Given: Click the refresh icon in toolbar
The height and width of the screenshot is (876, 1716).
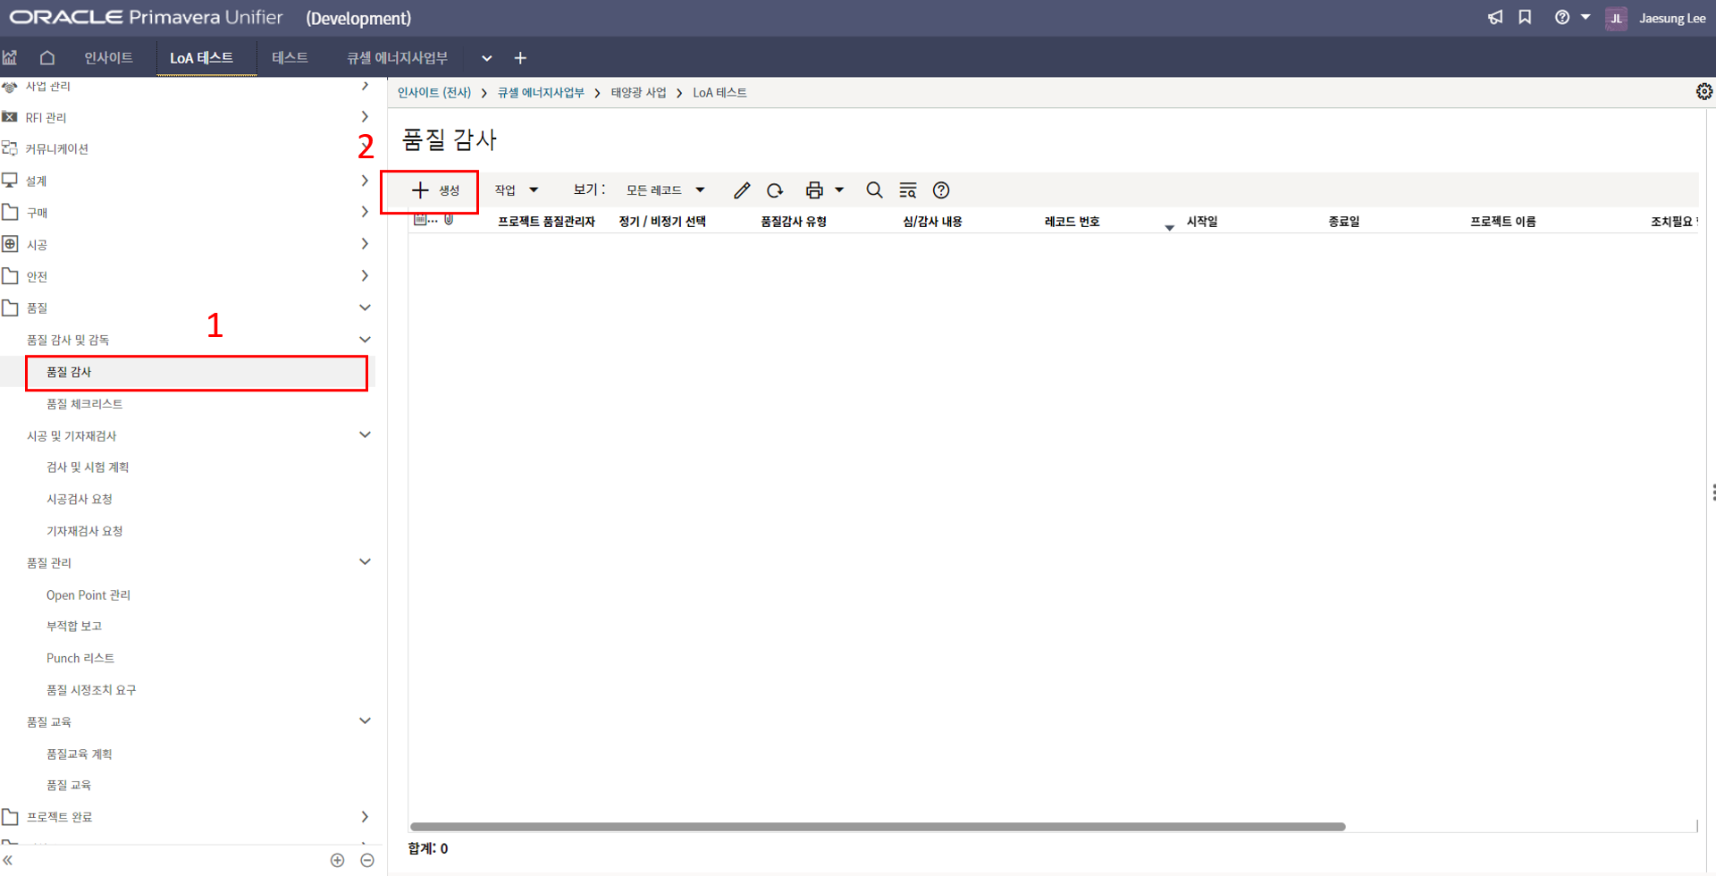Looking at the screenshot, I should point(775,190).
